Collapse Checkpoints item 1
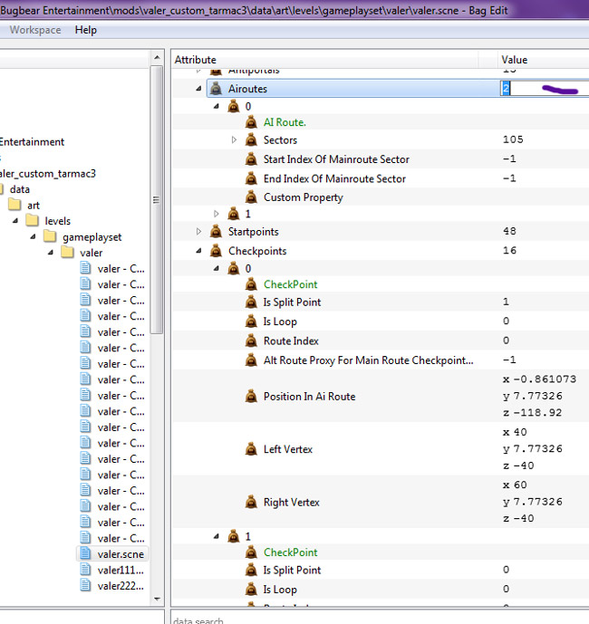 (x=217, y=536)
